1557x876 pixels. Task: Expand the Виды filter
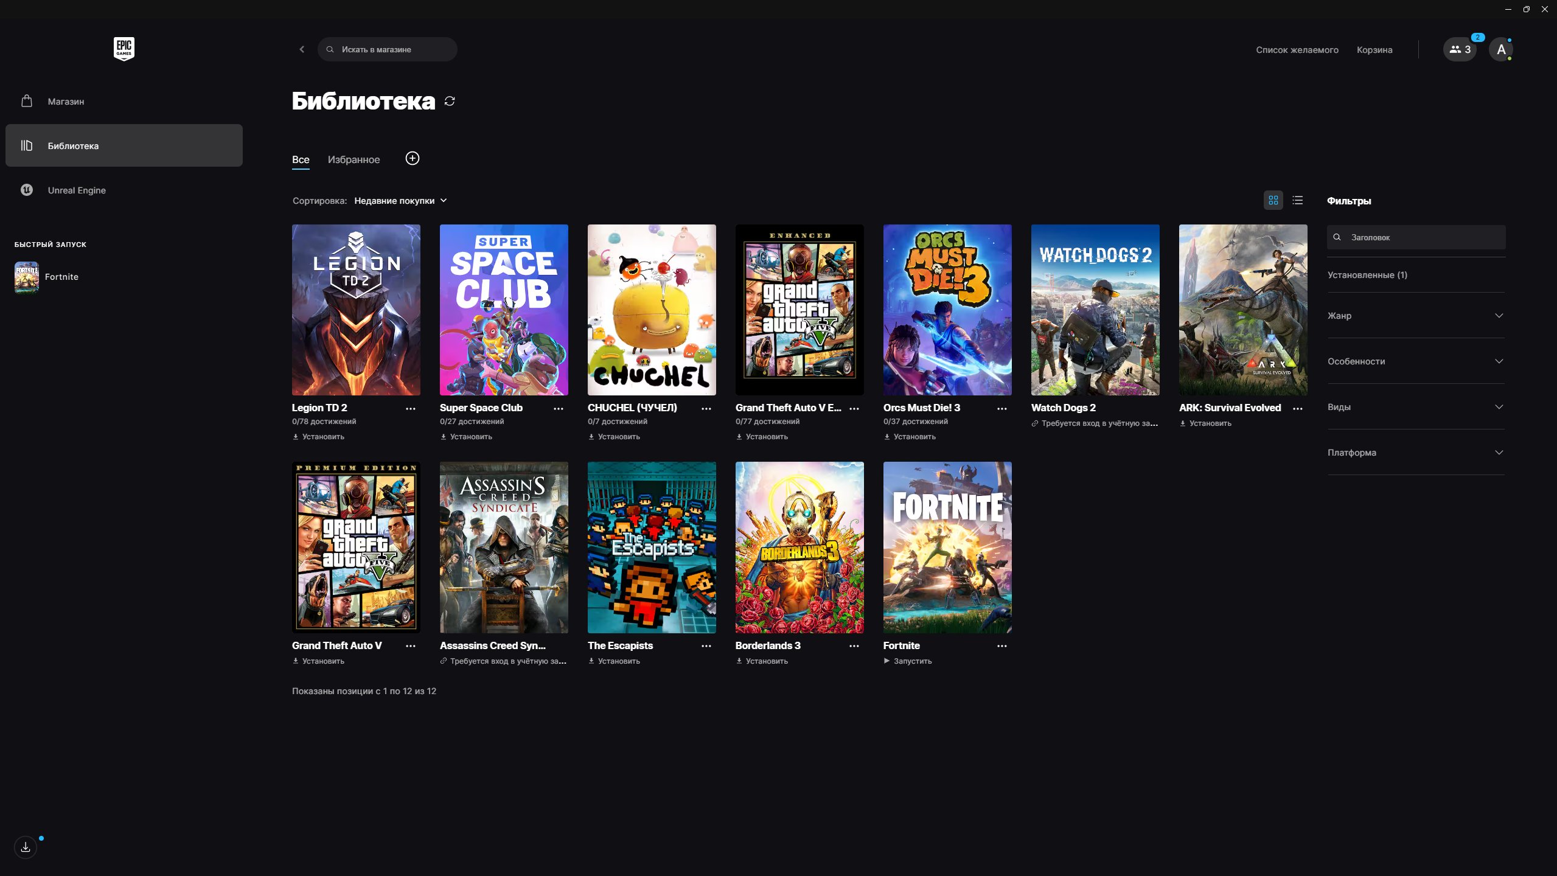click(1416, 407)
